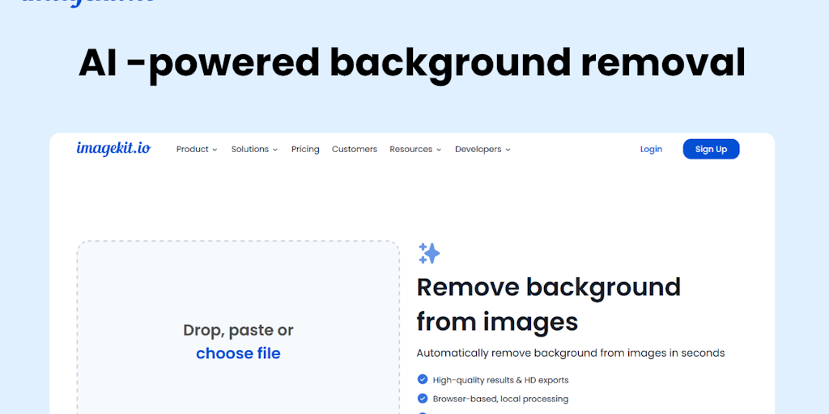Viewport: 829px width, 414px height.
Task: Click the Sign Up button
Action: 711,149
